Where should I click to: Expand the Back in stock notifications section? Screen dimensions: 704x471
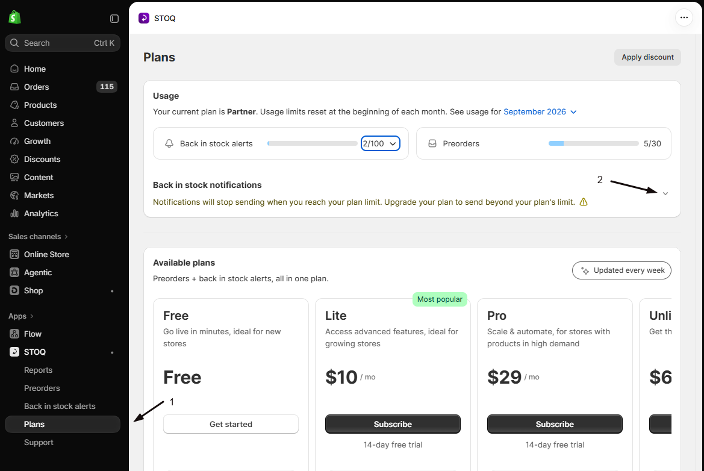[x=665, y=193]
